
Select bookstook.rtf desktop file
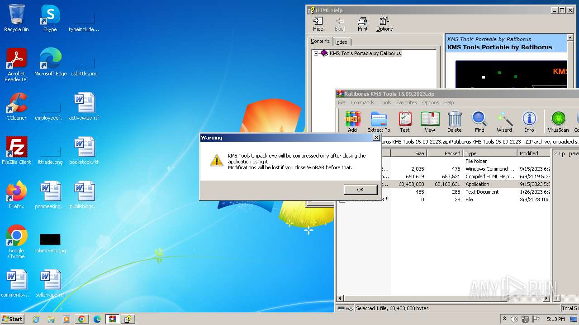coord(84,151)
